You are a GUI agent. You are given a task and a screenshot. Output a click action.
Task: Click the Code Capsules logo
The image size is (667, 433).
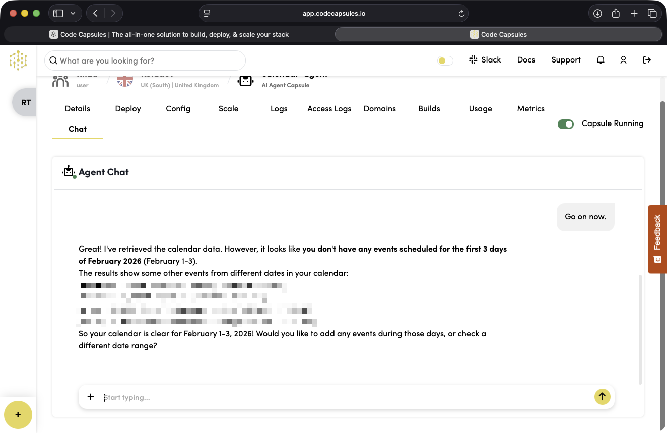(x=18, y=60)
